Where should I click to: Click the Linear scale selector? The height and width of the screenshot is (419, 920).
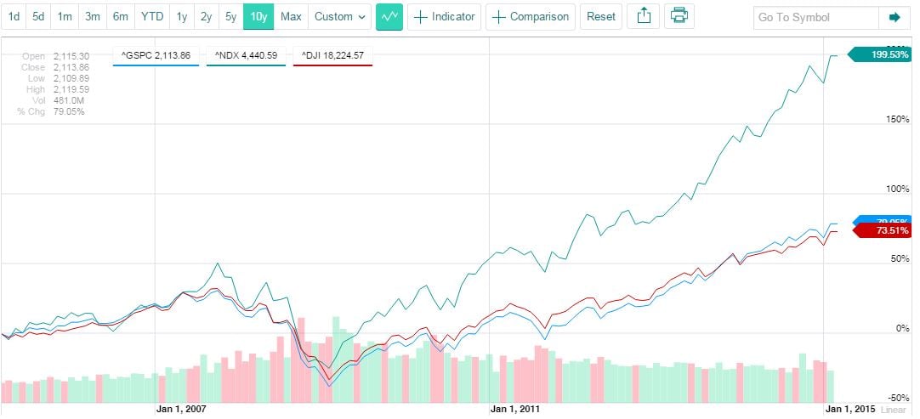pos(894,410)
